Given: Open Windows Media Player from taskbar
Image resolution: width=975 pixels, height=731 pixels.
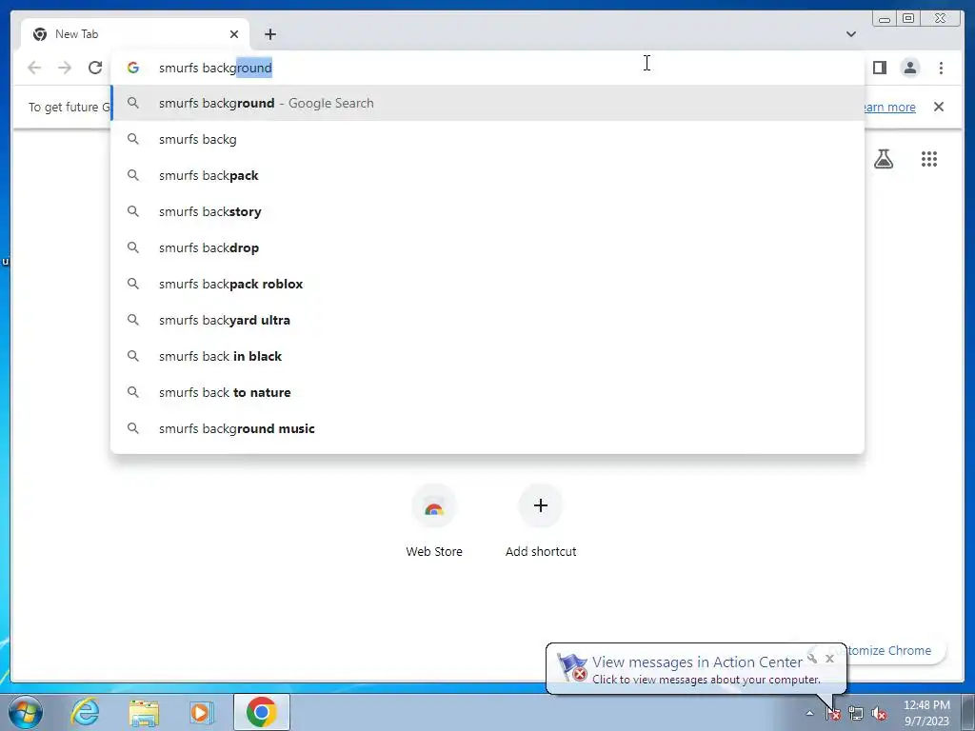Looking at the screenshot, I should point(201,712).
